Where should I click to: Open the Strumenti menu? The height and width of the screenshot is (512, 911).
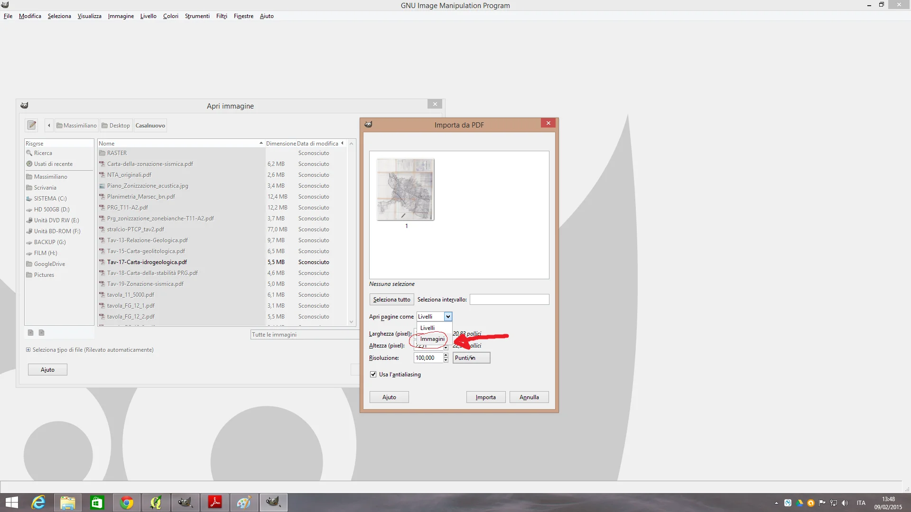pos(197,16)
